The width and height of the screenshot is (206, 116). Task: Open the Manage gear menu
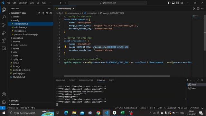4,102
